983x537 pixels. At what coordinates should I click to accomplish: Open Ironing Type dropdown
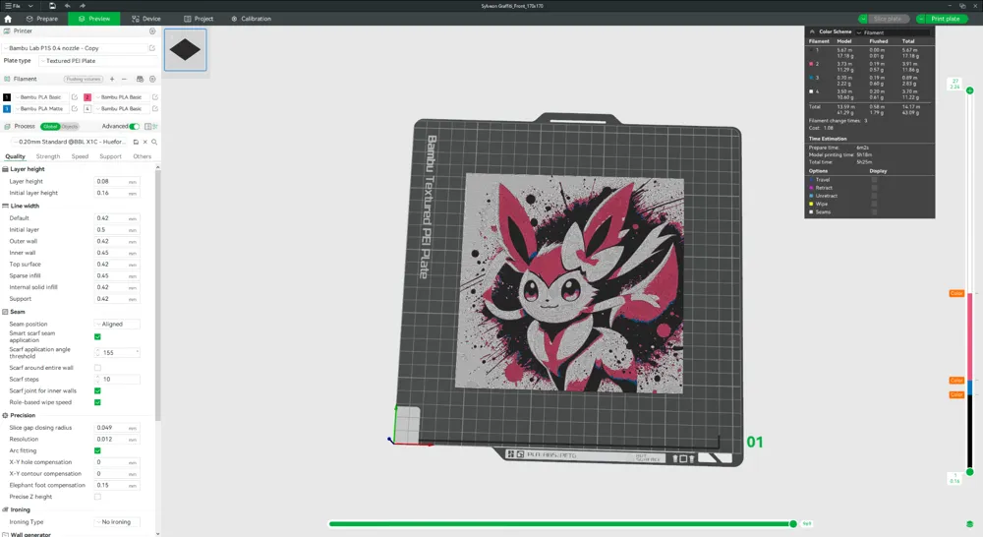click(x=117, y=522)
